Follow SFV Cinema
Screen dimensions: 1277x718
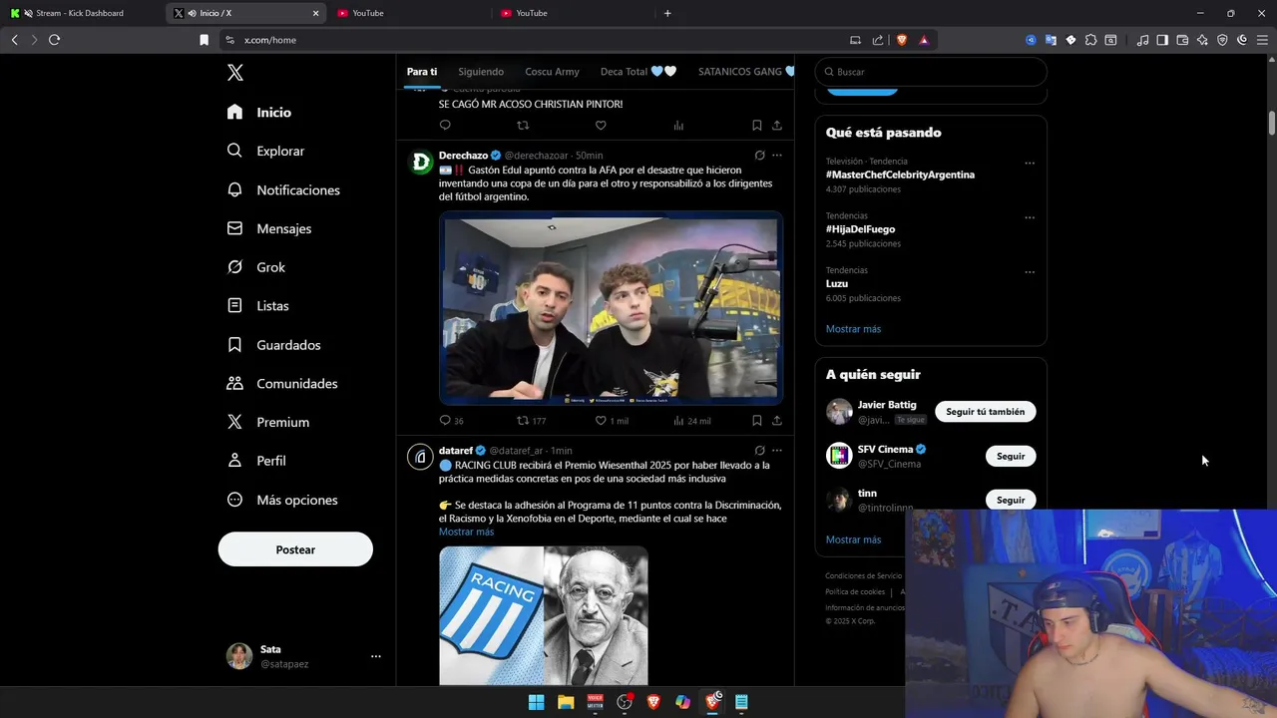[1011, 456]
